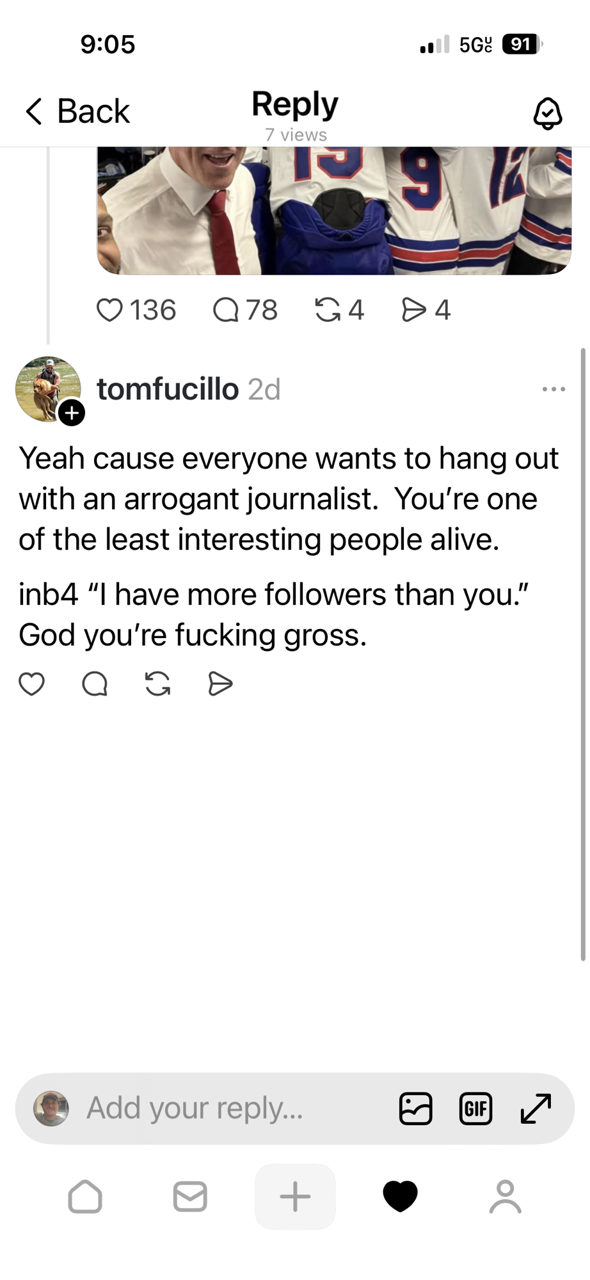Go to the Home tab
The height and width of the screenshot is (1280, 590).
(x=85, y=1197)
